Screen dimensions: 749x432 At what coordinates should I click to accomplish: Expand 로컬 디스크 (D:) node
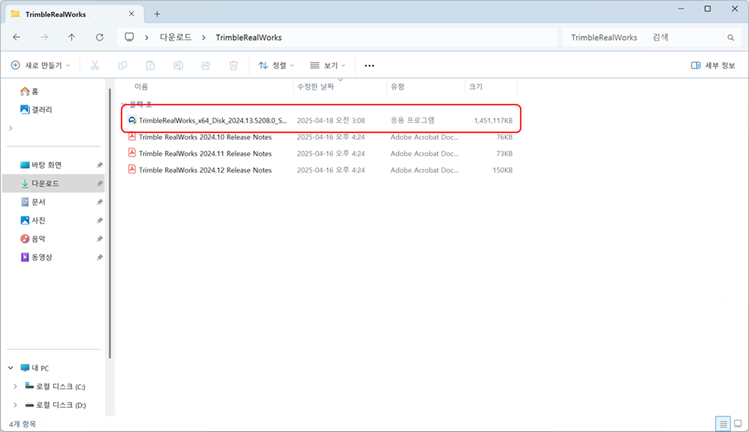tap(15, 405)
